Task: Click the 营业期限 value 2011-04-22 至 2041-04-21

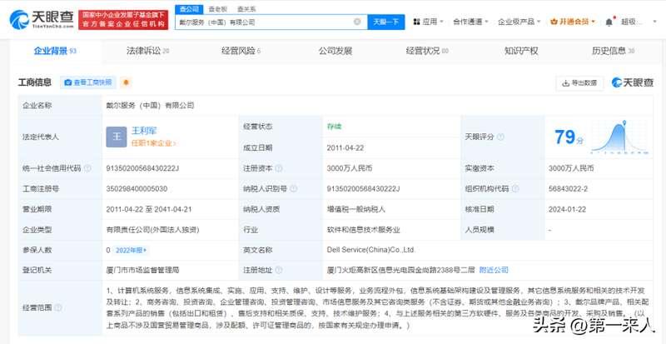Action: (x=149, y=209)
